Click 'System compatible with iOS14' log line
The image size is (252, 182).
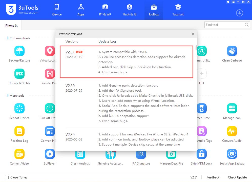coord(123,52)
